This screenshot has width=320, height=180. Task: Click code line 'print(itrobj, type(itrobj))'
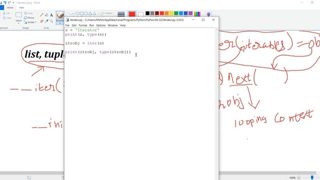coord(98,52)
